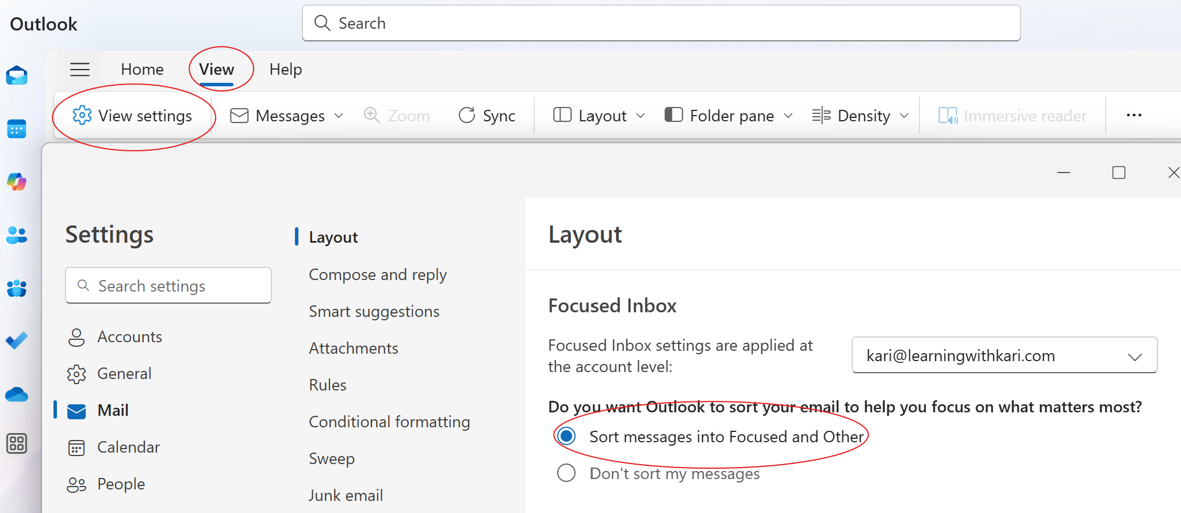Expand the account email selector dropdown
The height and width of the screenshot is (513, 1181).
pos(1004,355)
